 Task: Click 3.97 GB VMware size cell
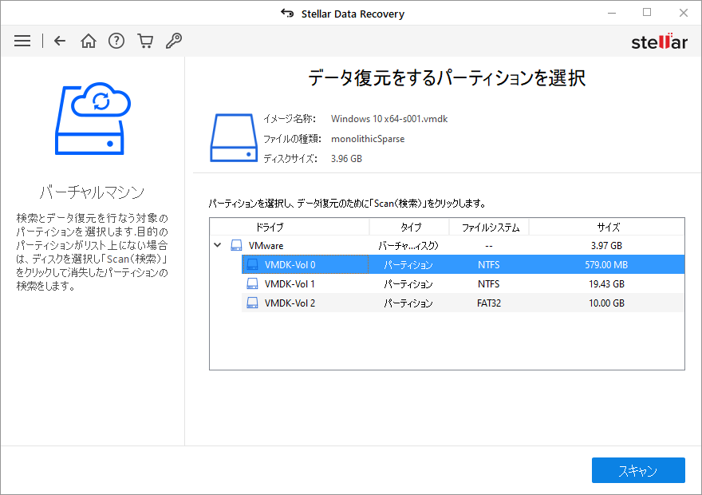606,245
